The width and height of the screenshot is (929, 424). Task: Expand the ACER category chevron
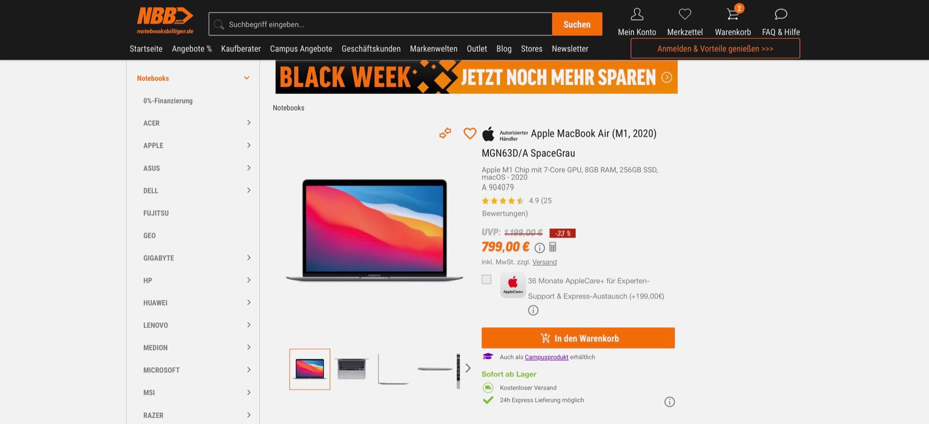(249, 123)
